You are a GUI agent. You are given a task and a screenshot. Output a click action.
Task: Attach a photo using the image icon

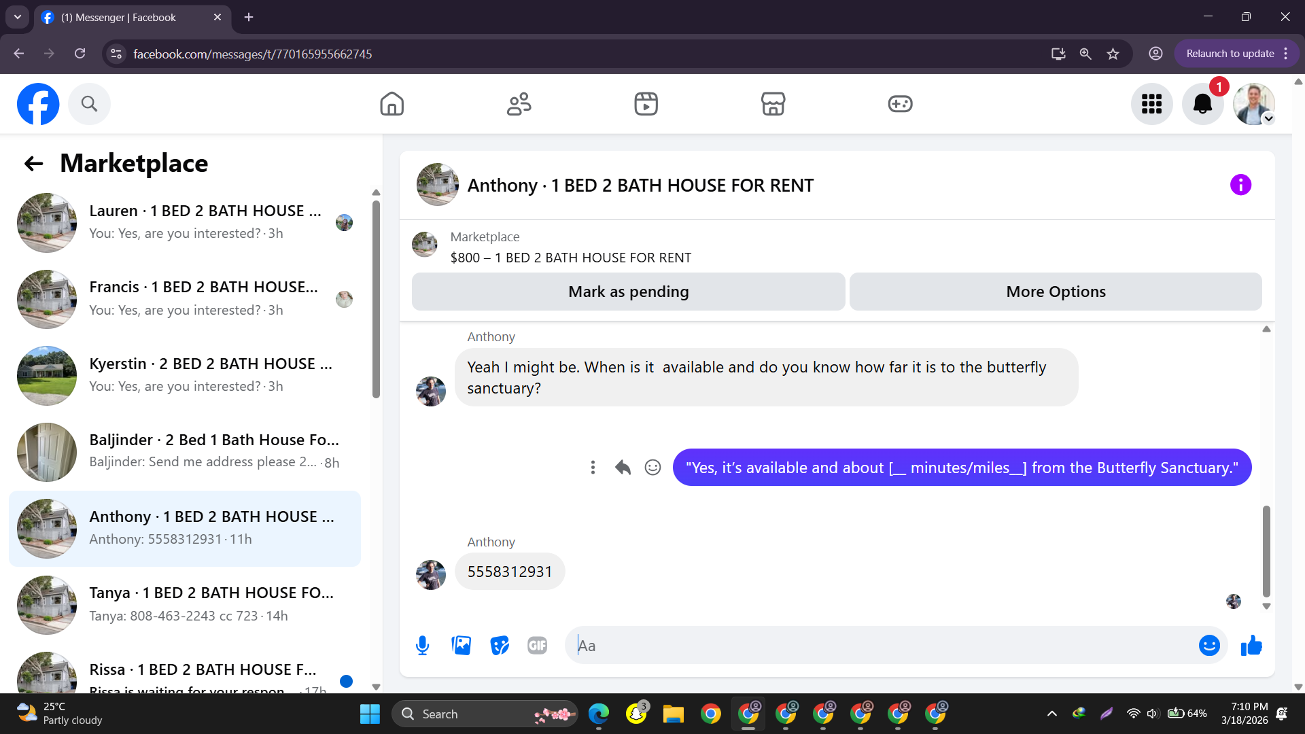461,646
